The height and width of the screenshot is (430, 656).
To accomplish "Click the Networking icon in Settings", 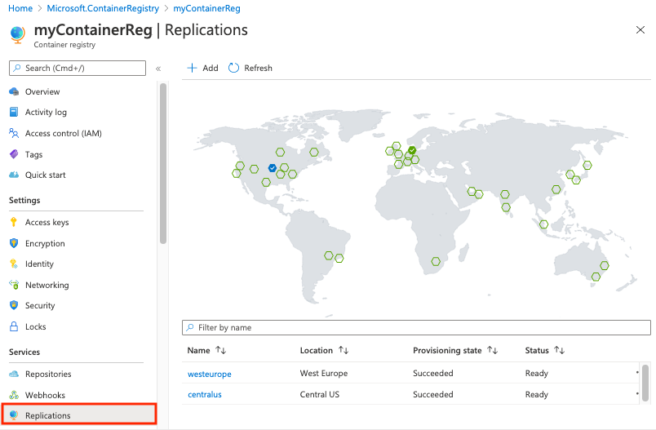I will click(14, 285).
